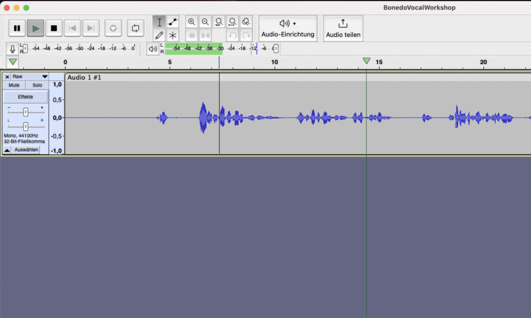Click the loudest waveform peak in the clip

click(203, 117)
